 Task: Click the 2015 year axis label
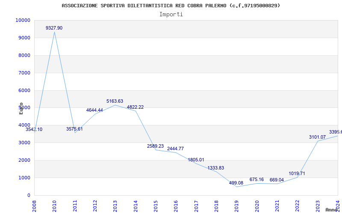156,206
